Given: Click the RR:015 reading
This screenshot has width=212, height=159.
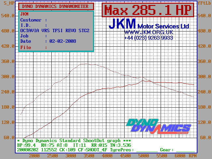Looking at the screenshot, I should 99,145.
